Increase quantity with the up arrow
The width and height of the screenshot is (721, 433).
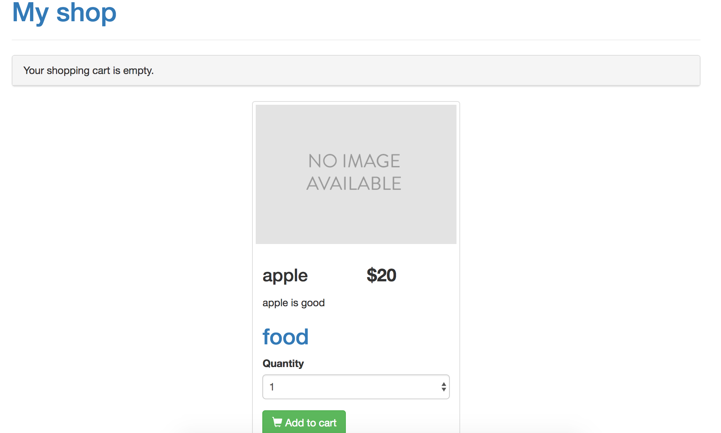coord(444,384)
